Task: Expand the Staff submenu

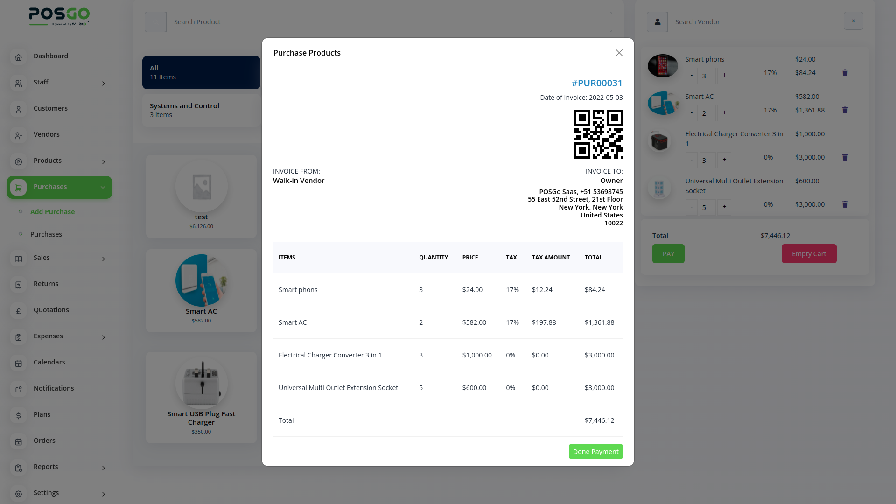Action: [x=104, y=84]
